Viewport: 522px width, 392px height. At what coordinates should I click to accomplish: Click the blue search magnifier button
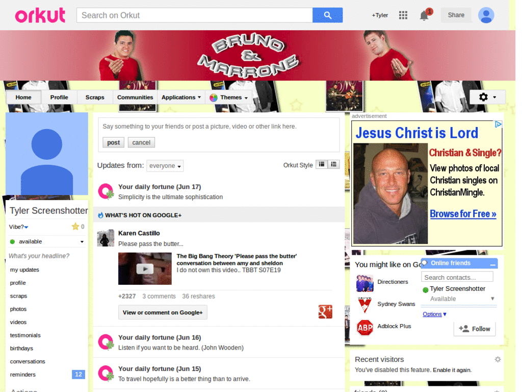[327, 15]
